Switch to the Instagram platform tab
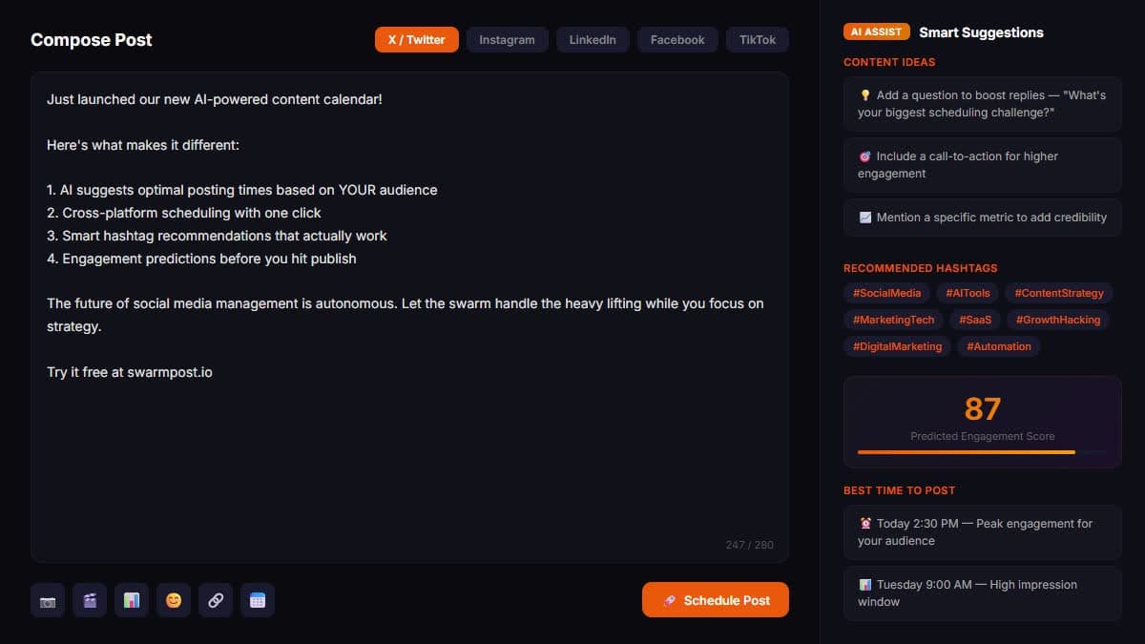This screenshot has width=1145, height=644. point(507,39)
